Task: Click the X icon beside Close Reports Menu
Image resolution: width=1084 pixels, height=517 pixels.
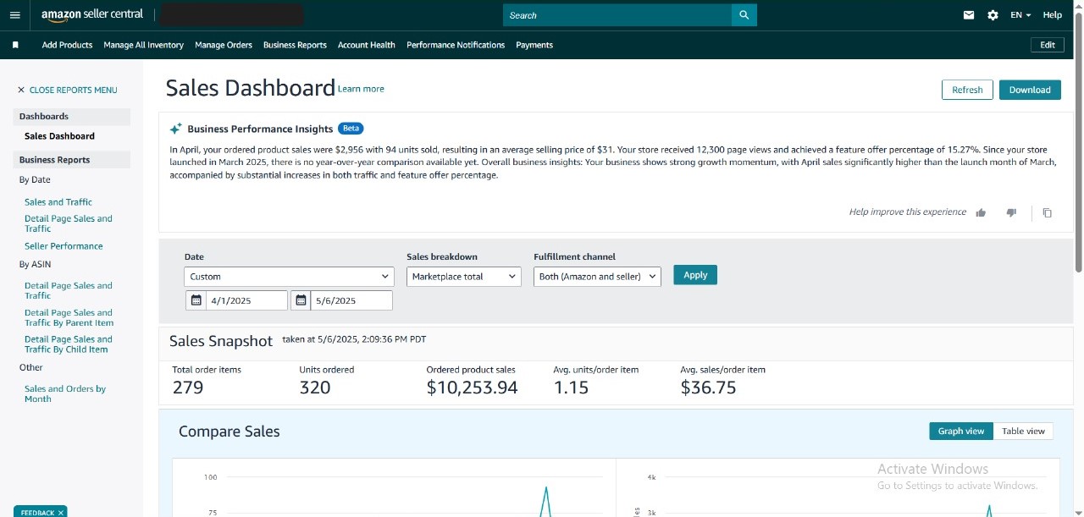Action: click(21, 90)
